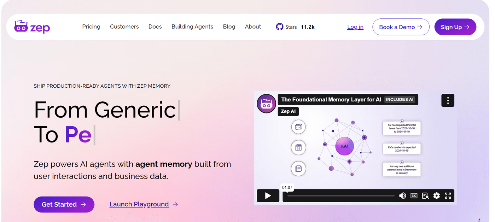Play the video
495x222 pixels.
coord(268,195)
